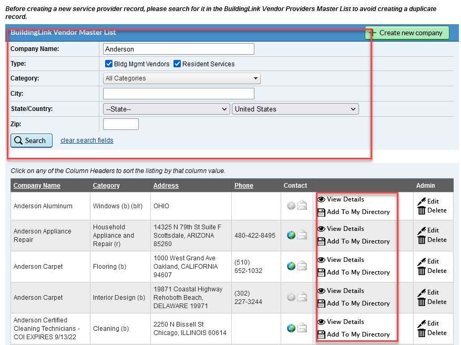
Task: Open the All Categories dropdown
Action: tap(182, 78)
